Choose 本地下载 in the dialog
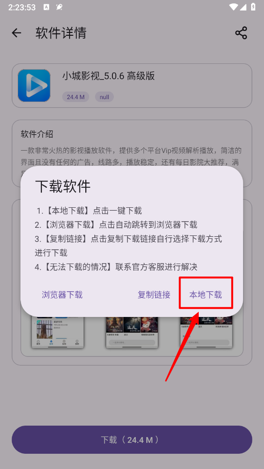Viewport: 264px width, 469px height. point(206,295)
